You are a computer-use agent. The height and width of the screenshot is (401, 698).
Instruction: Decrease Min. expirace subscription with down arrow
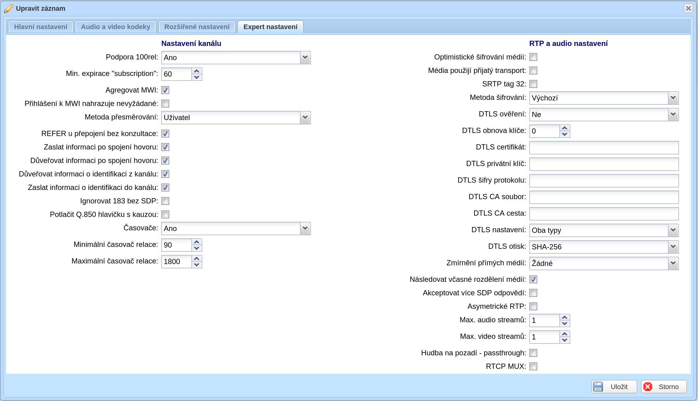click(197, 78)
